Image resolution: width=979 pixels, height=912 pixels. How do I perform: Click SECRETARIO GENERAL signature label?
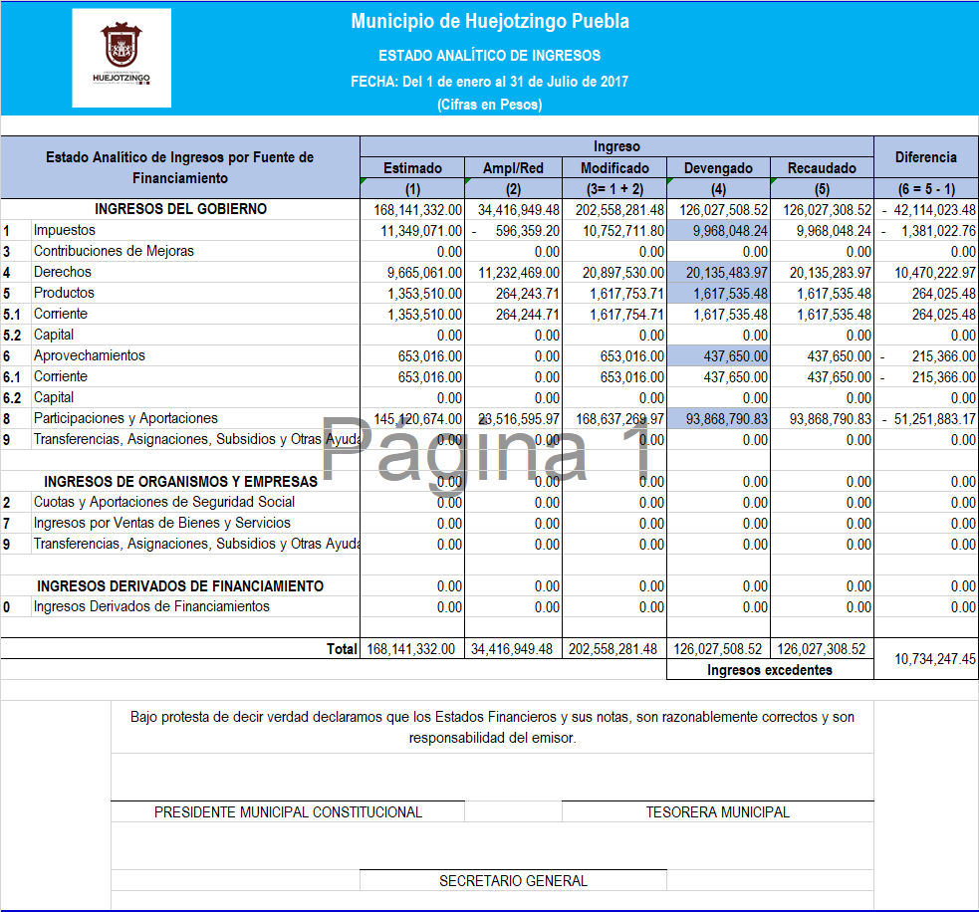tap(513, 881)
